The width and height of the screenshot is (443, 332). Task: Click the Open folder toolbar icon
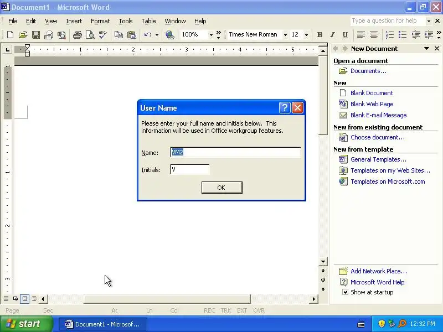click(23, 35)
